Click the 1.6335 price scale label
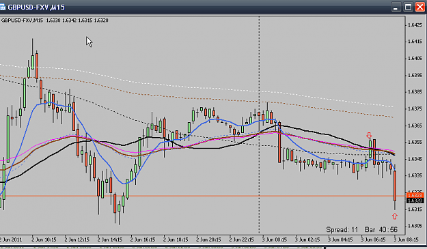Screen dimensions: 427x249 415,175
